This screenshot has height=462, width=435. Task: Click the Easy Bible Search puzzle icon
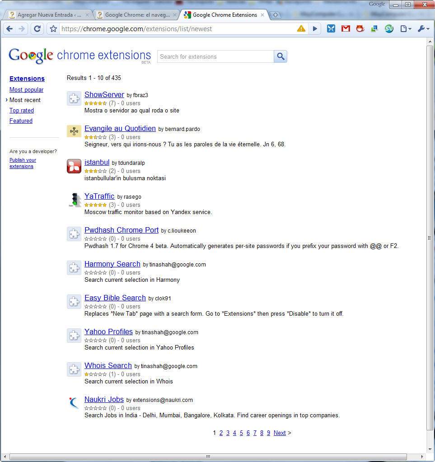tap(74, 302)
